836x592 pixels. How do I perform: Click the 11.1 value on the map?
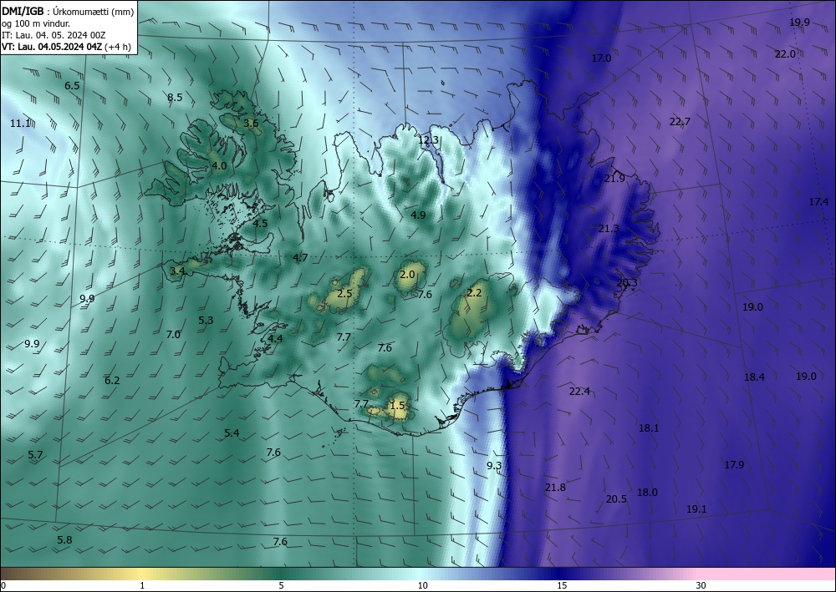point(20,124)
